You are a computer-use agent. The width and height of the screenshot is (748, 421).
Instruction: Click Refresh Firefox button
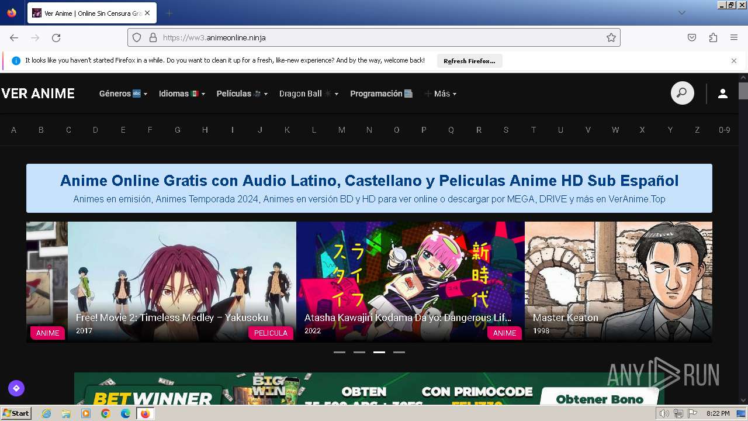click(469, 61)
